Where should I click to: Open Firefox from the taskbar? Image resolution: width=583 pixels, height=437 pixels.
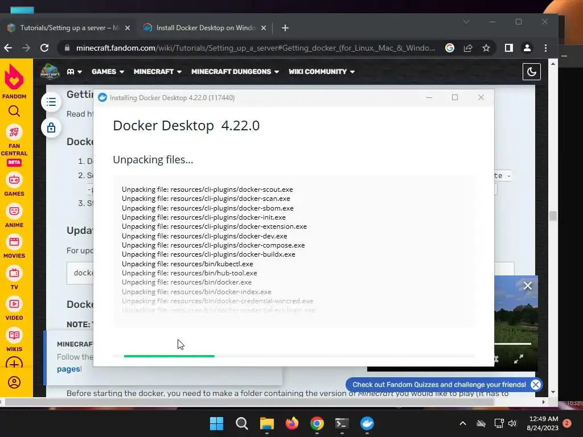pyautogui.click(x=292, y=423)
